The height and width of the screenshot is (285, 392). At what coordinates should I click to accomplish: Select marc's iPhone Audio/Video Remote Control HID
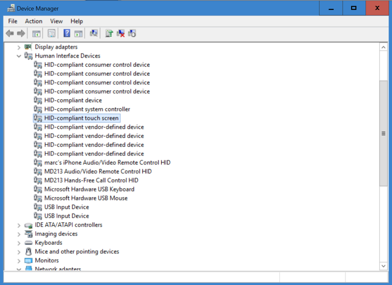coord(107,163)
